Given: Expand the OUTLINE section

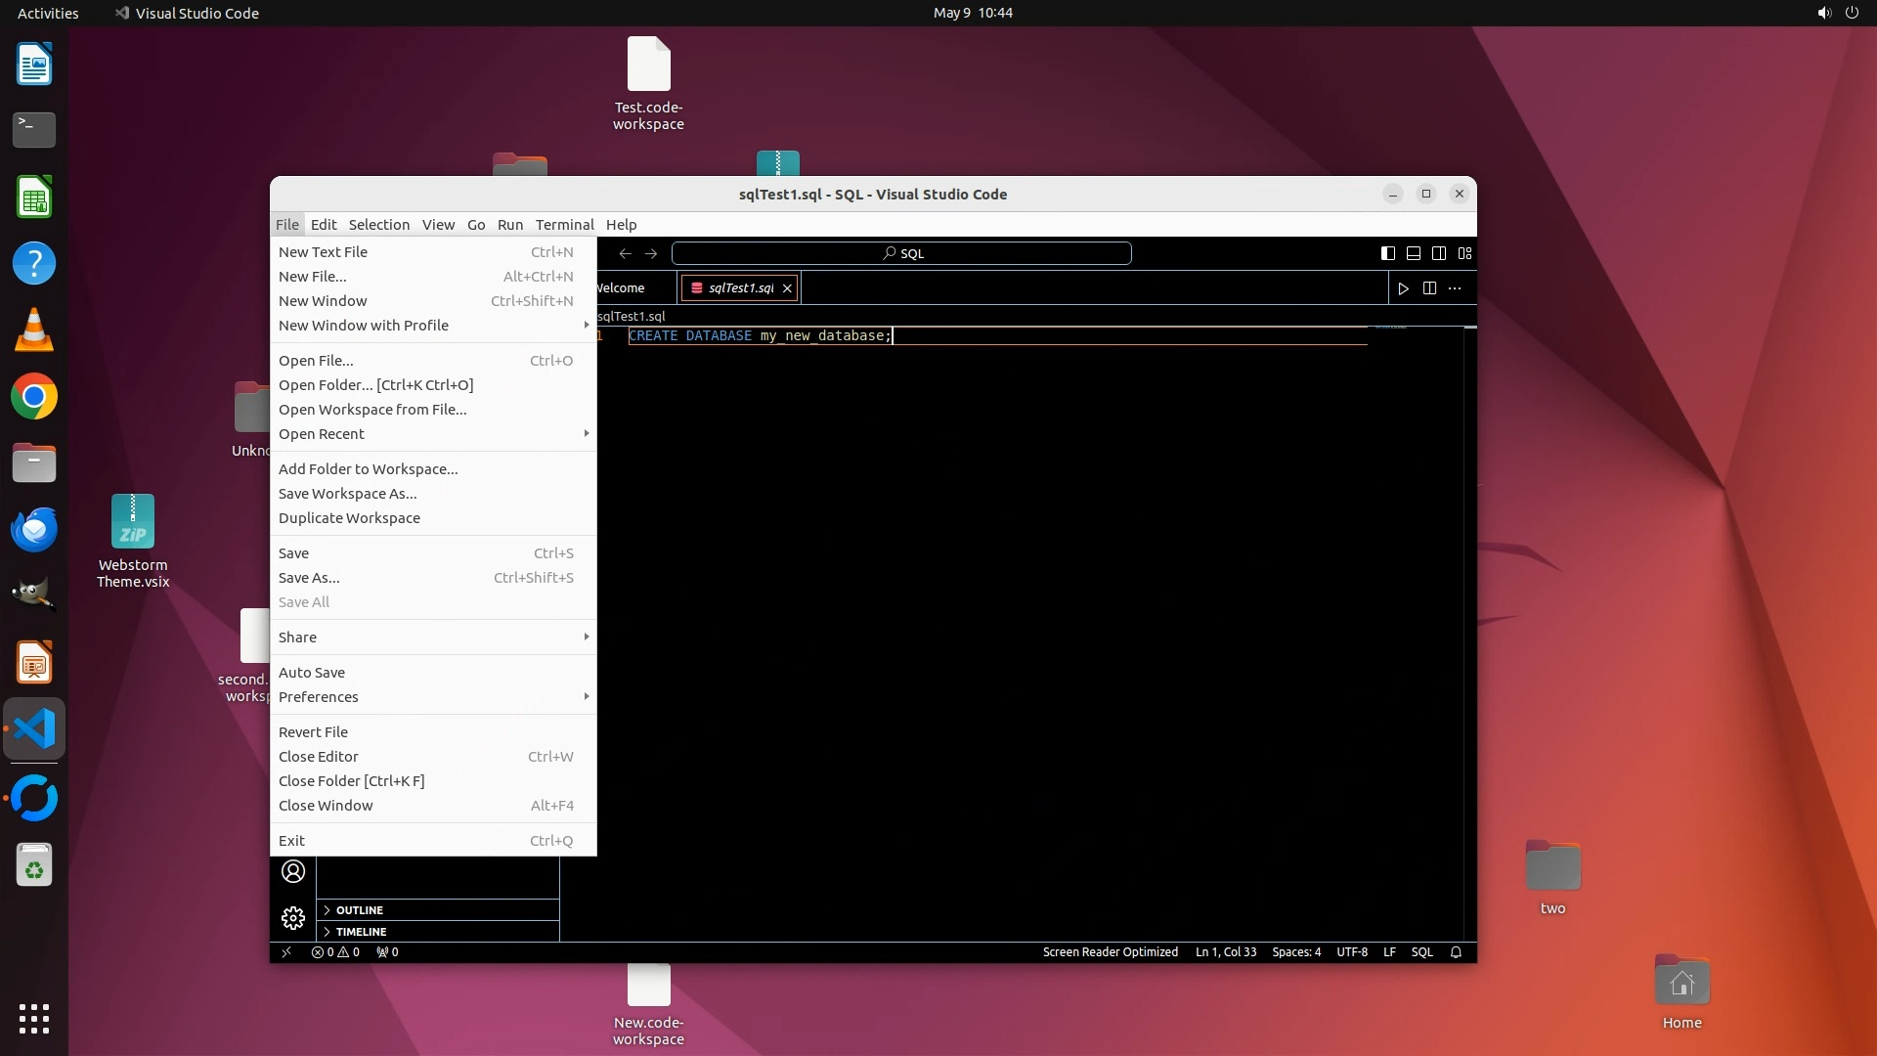Looking at the screenshot, I should [360, 910].
